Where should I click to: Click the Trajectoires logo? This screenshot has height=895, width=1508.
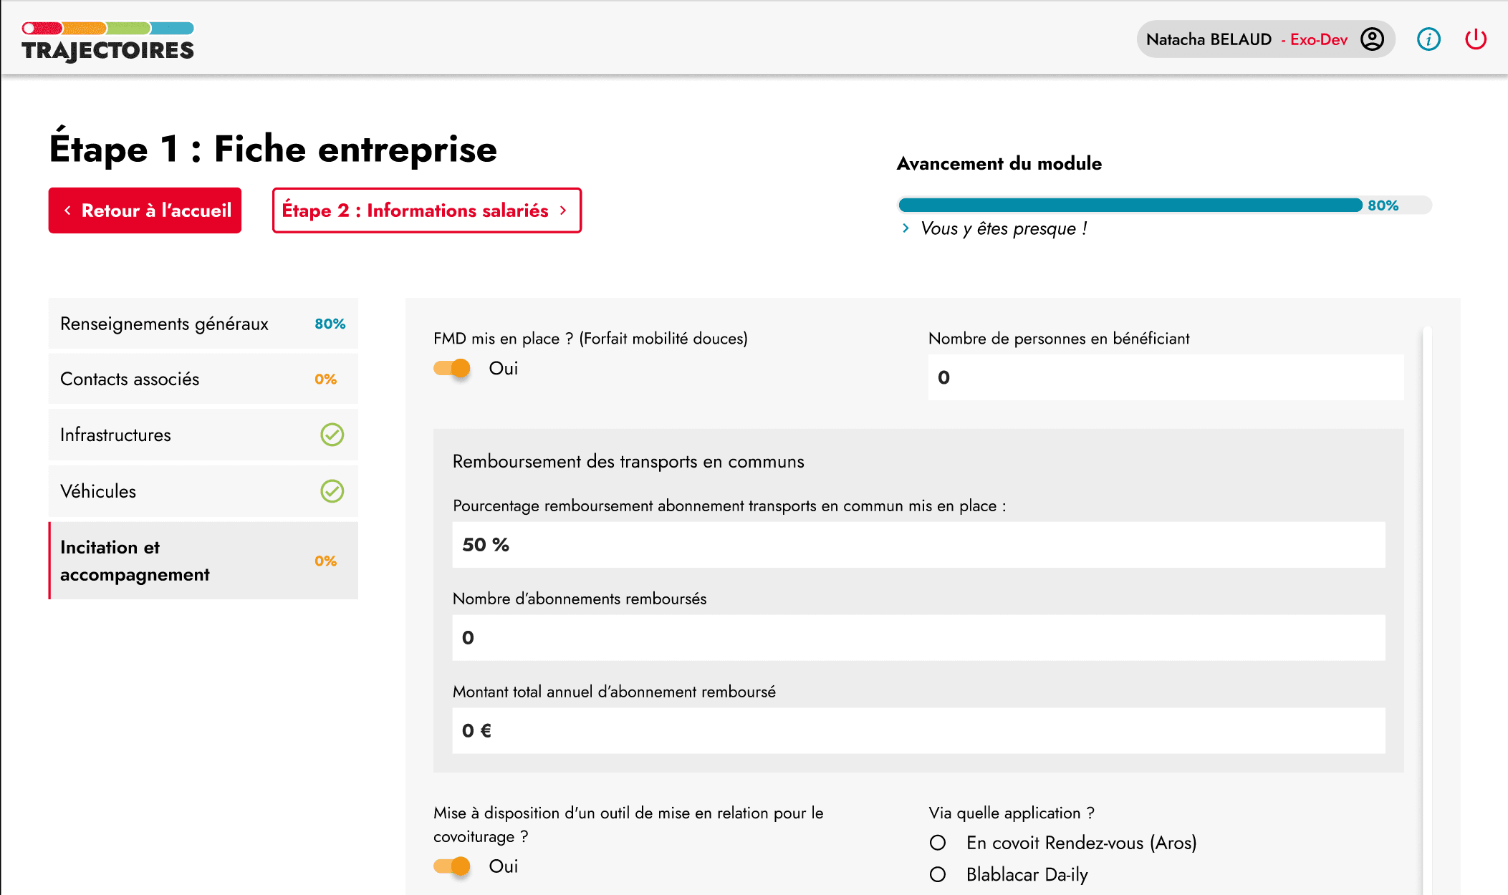(x=107, y=42)
